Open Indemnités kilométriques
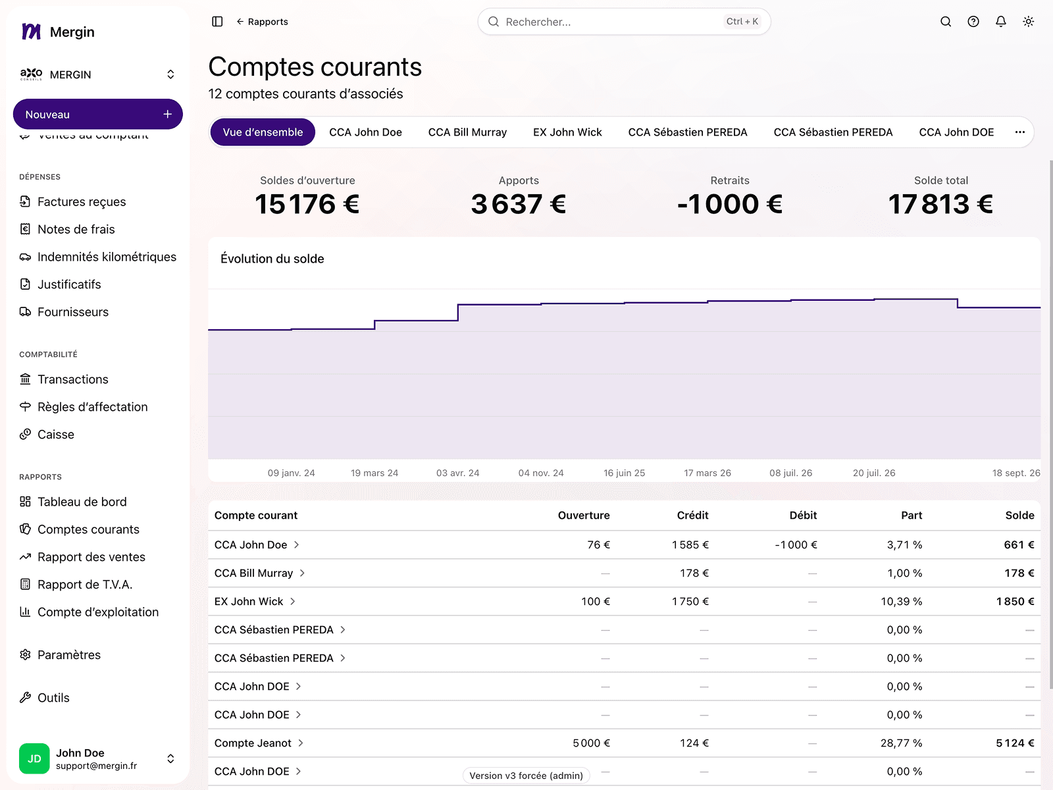 tap(98, 257)
